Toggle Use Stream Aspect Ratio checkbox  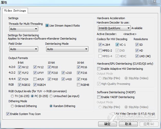coord(47,26)
